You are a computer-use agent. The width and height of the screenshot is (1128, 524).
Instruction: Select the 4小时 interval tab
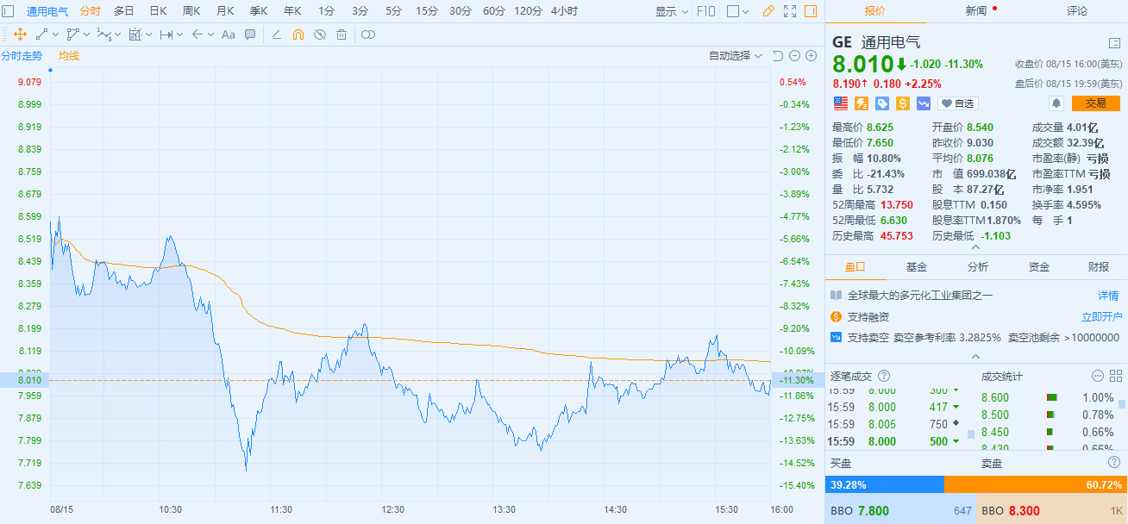(564, 11)
